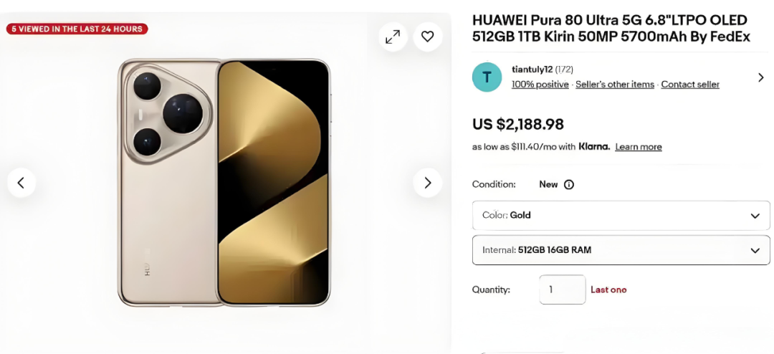Screen dimensions: 774x354
Task: Click the HUAWEI Pura 80 Ultra listing title
Action: pos(610,29)
